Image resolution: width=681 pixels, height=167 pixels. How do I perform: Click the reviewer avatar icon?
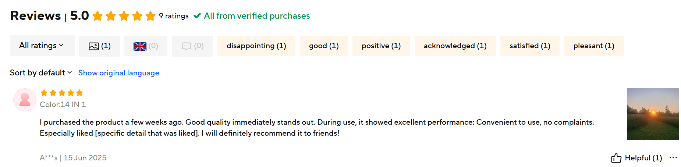click(25, 100)
